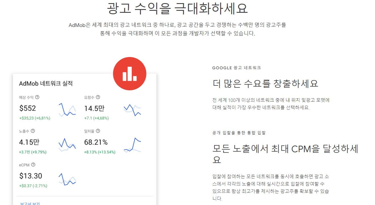Click the +7.1 (+4,68%) change text
The height and width of the screenshot is (205, 375).
[97, 118]
